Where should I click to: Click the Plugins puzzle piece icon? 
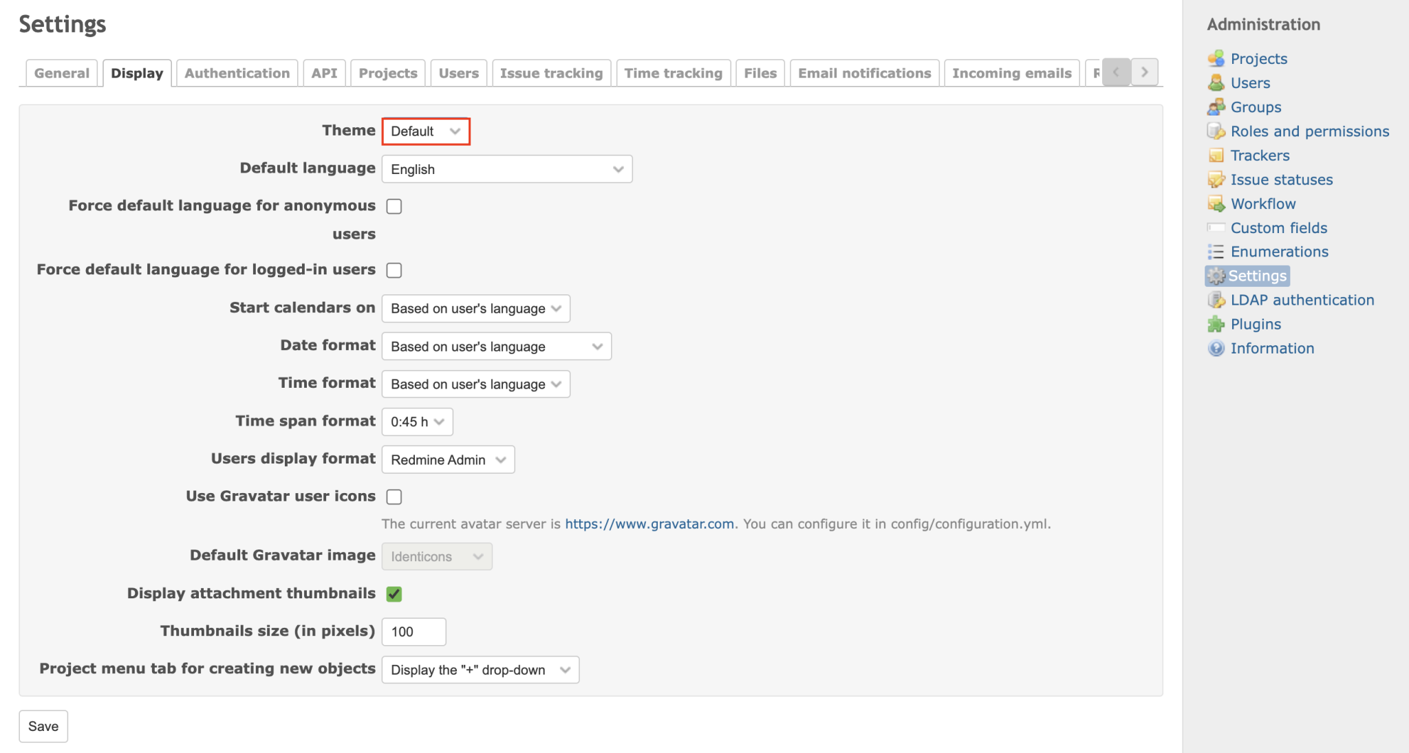pos(1216,324)
